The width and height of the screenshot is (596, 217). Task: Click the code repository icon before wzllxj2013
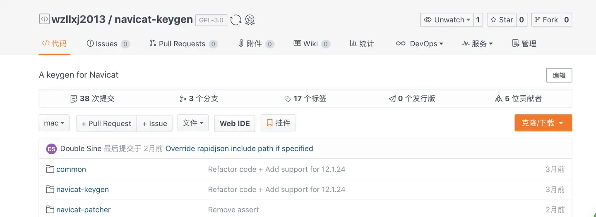(x=44, y=19)
